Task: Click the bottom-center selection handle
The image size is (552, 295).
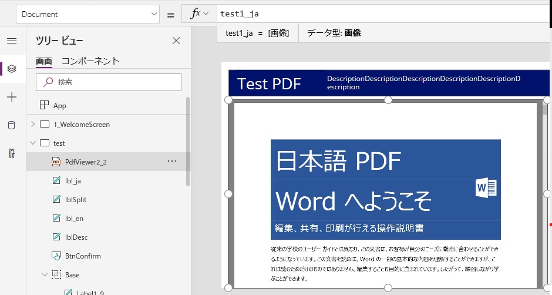Action: click(388, 288)
